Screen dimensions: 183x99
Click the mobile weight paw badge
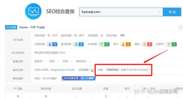(x=79, y=44)
